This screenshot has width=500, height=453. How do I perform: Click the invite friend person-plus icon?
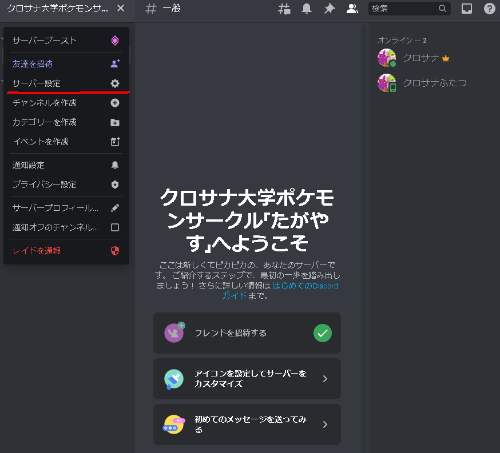[x=115, y=63]
